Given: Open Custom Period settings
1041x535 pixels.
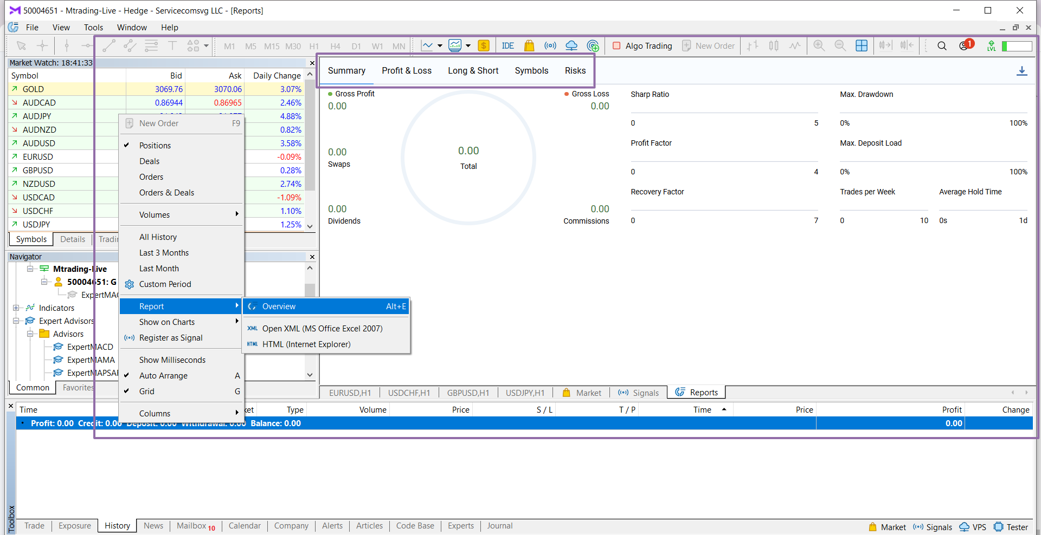Looking at the screenshot, I should [181, 284].
